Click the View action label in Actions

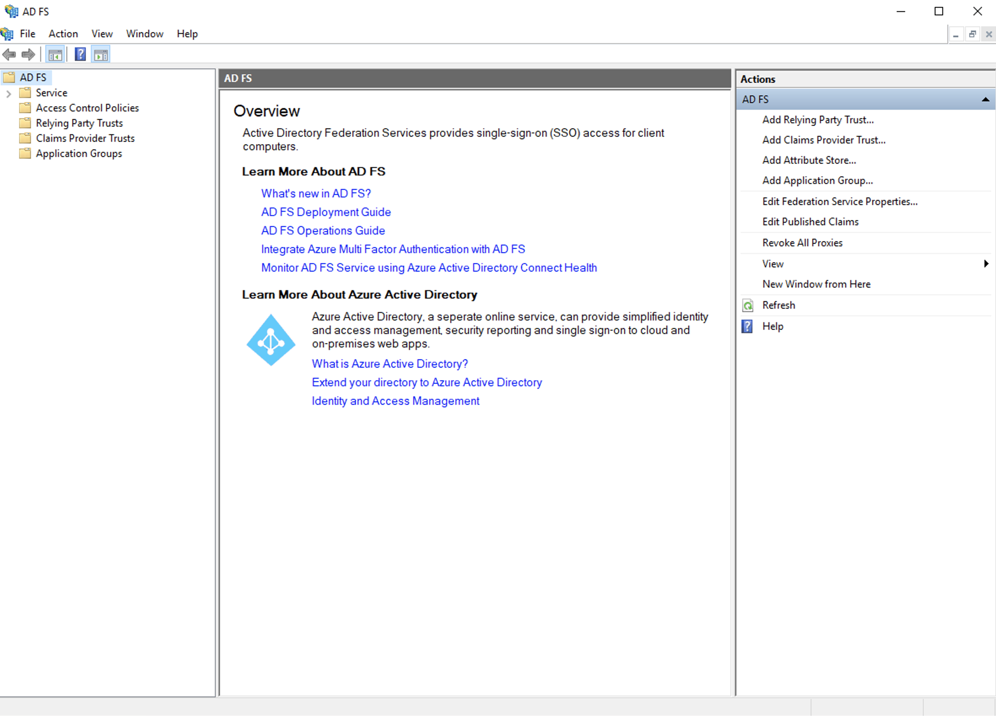(x=773, y=264)
